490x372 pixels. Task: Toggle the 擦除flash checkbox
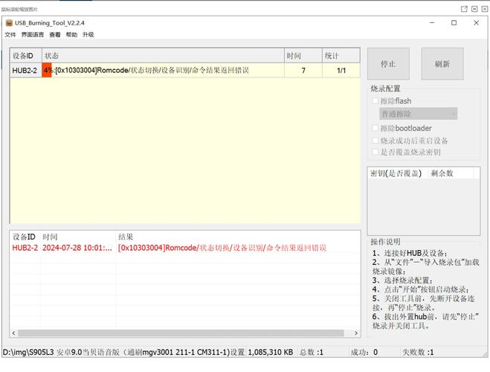pyautogui.click(x=375, y=101)
